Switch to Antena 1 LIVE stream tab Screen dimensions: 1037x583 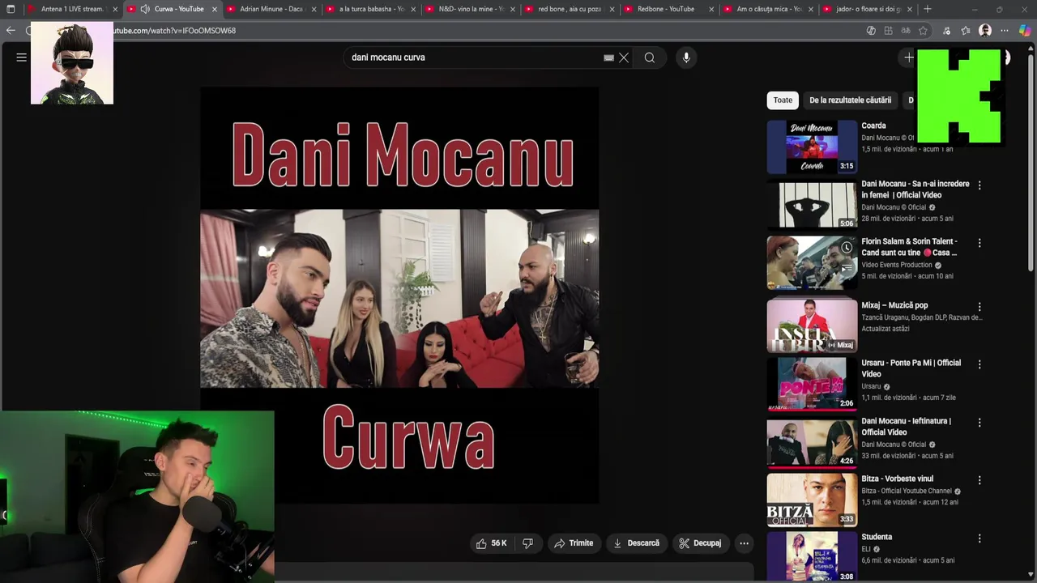point(71,9)
